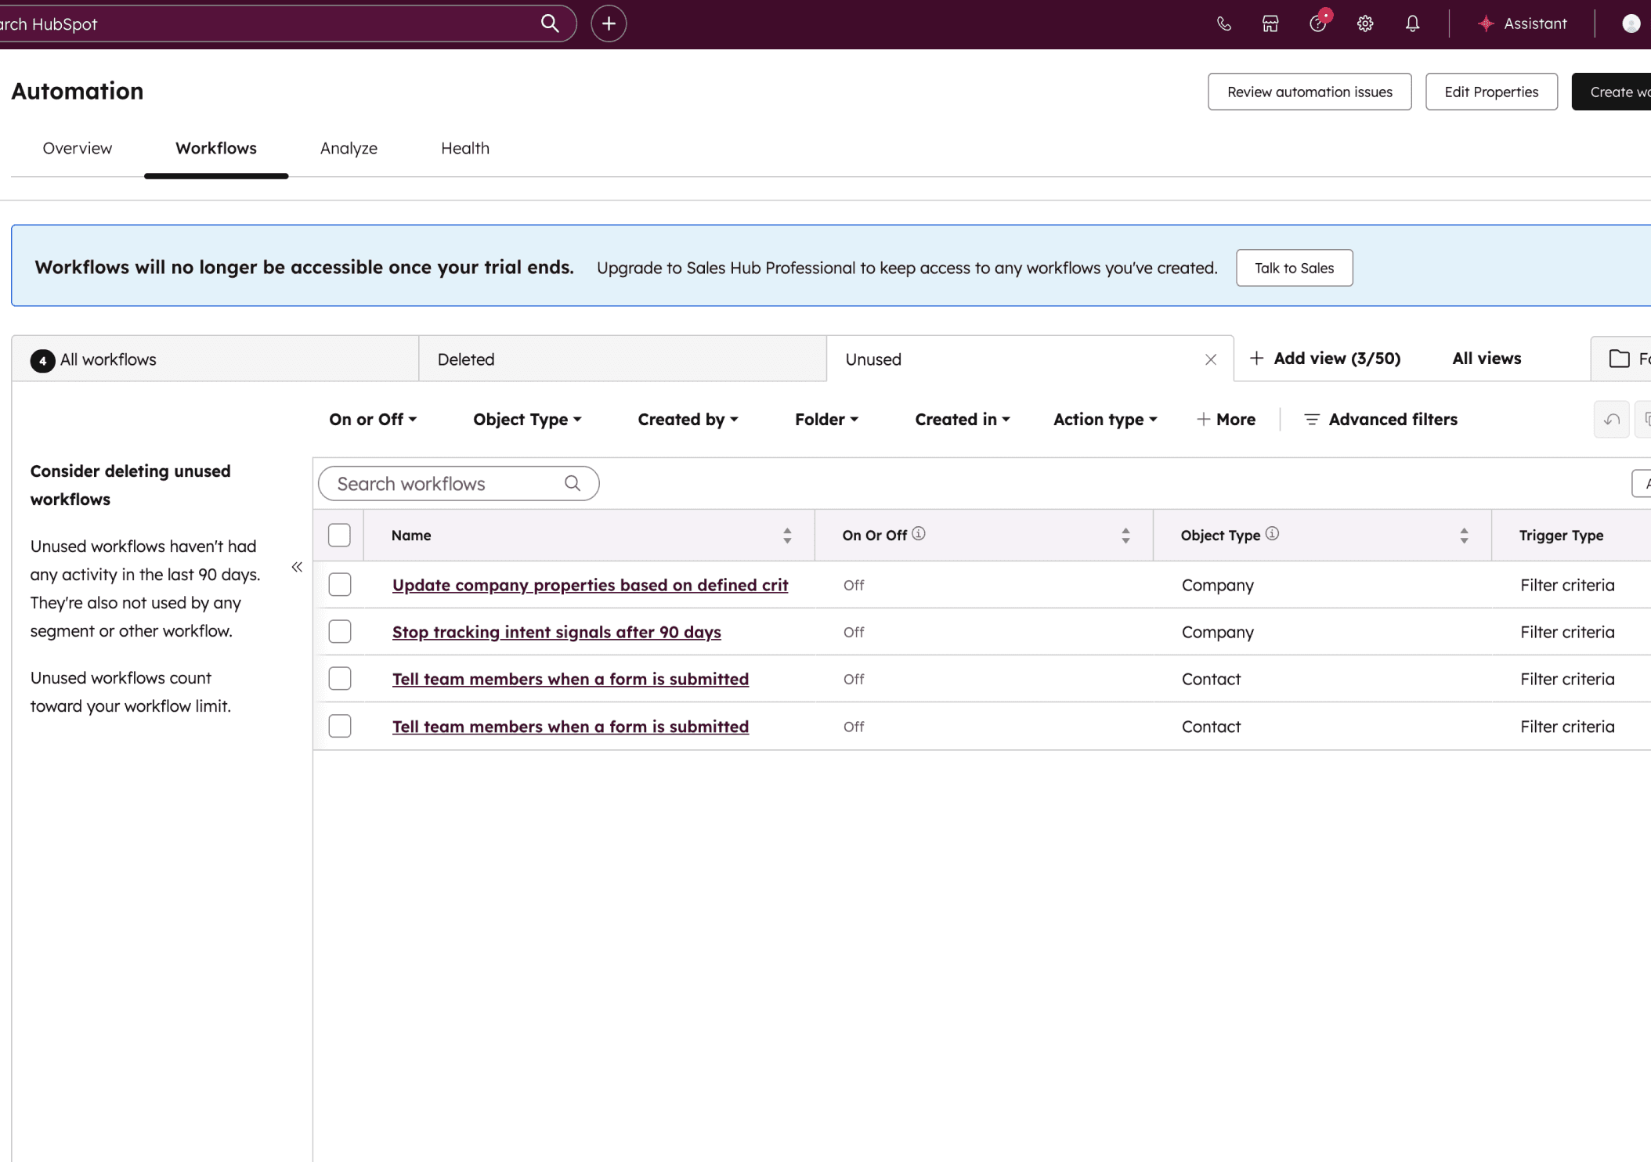Open the notifications bell

(1412, 23)
